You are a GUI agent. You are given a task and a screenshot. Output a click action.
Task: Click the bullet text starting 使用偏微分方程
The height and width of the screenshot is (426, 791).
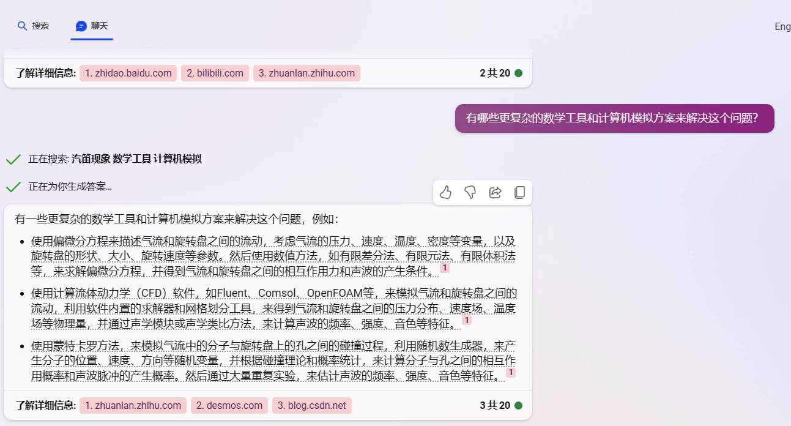273,256
